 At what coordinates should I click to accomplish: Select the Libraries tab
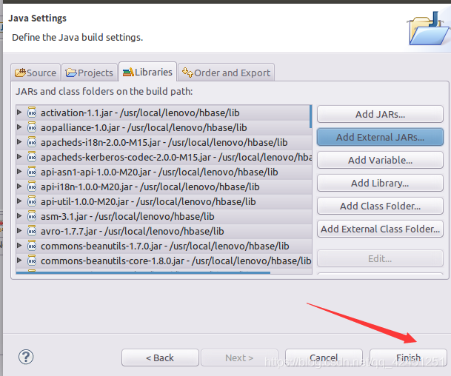147,72
